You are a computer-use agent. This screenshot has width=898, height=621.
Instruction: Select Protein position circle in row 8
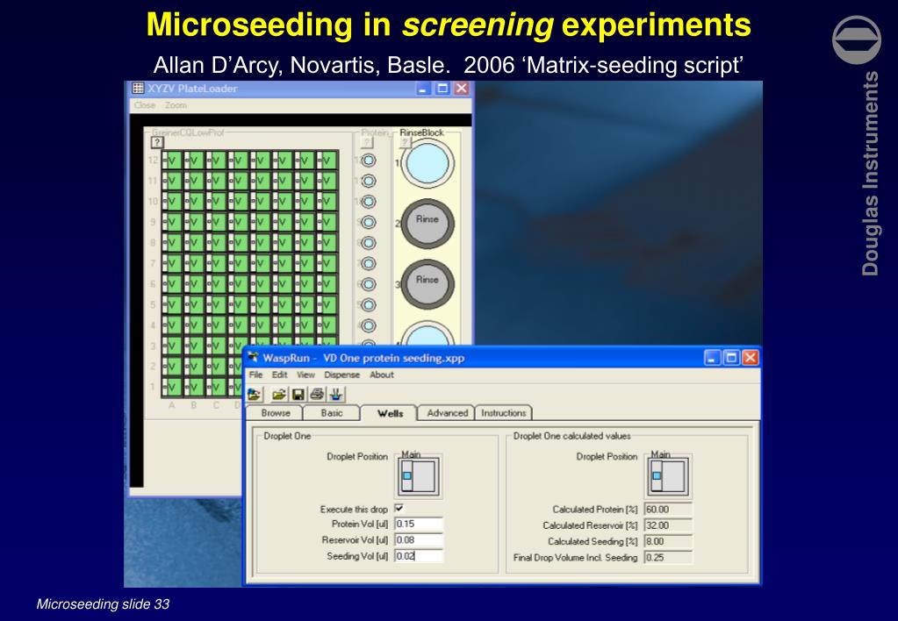[x=369, y=243]
